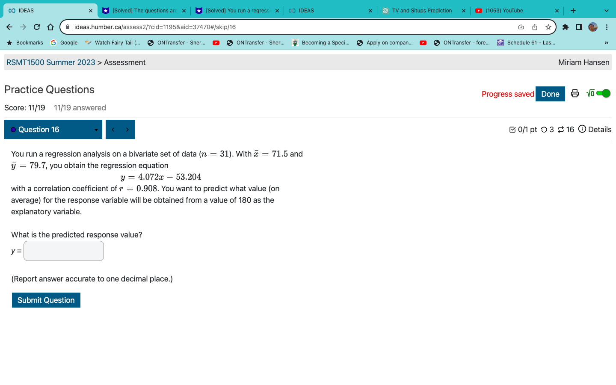Navigate back with the browser back arrow
Viewport: 616px width, 385px height.
9,27
